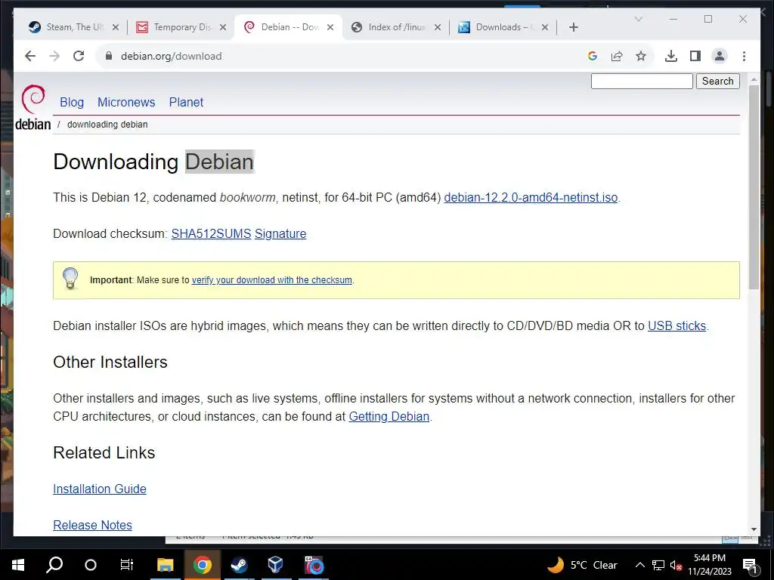Click the page scrollbar up arrow
This screenshot has height=580, width=774.
click(x=754, y=79)
